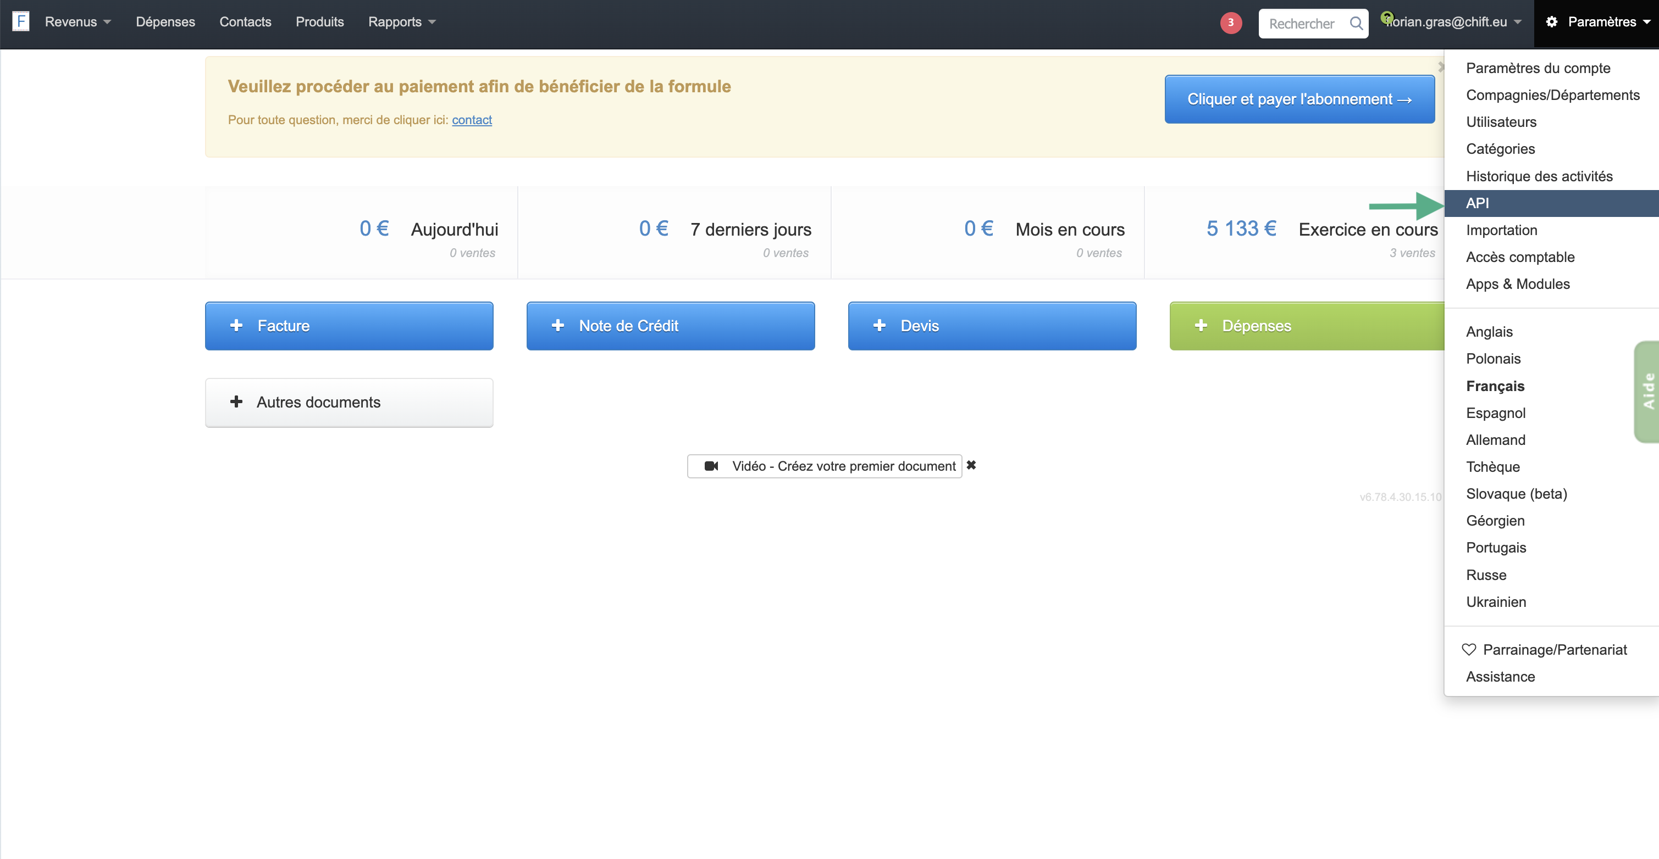Click pay subscription button
The image size is (1659, 859).
pos(1299,99)
